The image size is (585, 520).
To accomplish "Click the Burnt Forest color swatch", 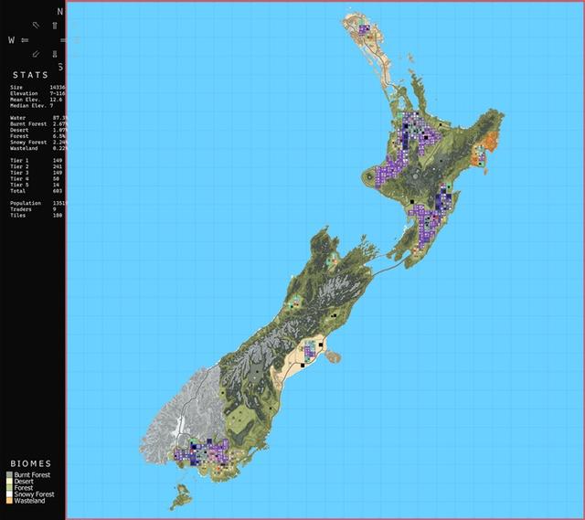I will (9, 475).
